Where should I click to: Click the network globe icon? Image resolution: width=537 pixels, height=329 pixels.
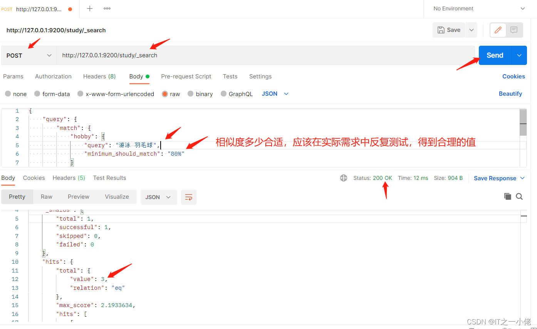[x=344, y=178]
